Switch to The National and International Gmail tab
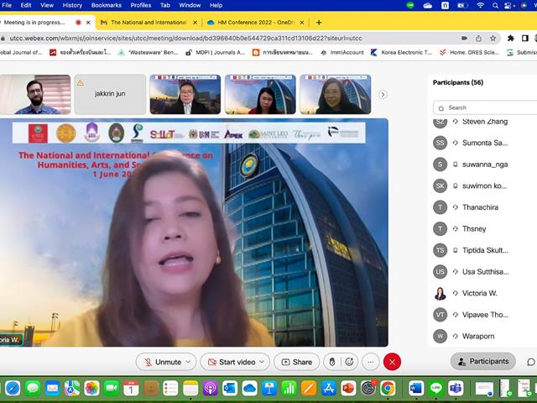This screenshot has height=403, width=537. 149,23
